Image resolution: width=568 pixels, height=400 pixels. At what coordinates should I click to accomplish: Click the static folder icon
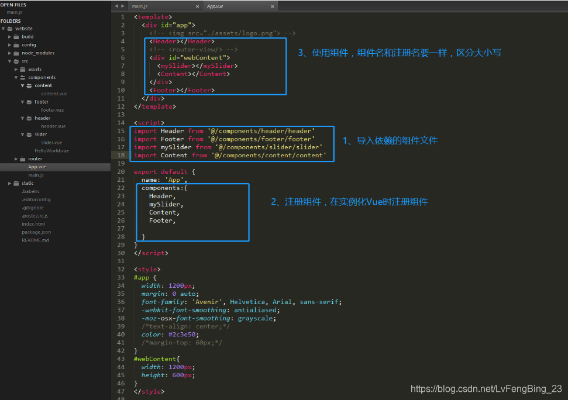coord(16,183)
